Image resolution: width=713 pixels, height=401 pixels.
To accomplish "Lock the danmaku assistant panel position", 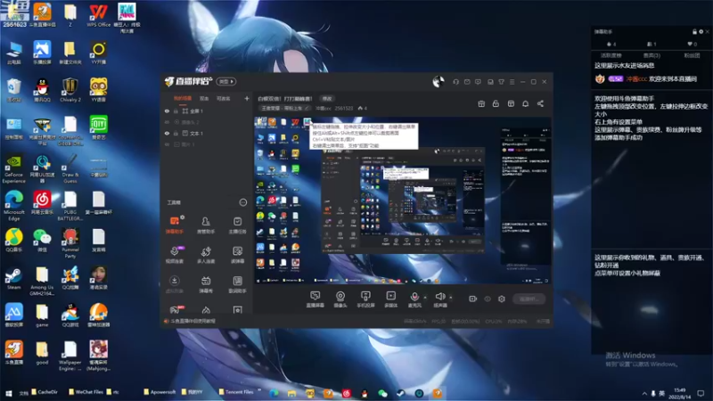I will (694, 32).
